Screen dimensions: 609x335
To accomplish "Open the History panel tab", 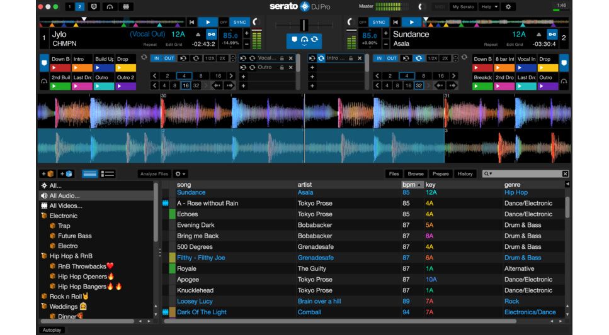I will (465, 173).
